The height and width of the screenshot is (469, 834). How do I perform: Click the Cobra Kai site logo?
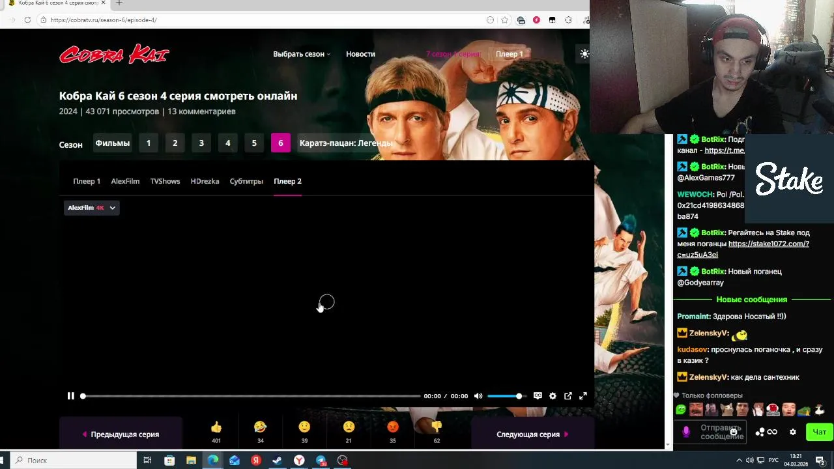114,54
